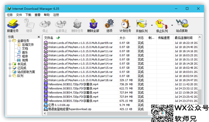Close the 分类 side panel
209x122 pixels.
point(39,37)
